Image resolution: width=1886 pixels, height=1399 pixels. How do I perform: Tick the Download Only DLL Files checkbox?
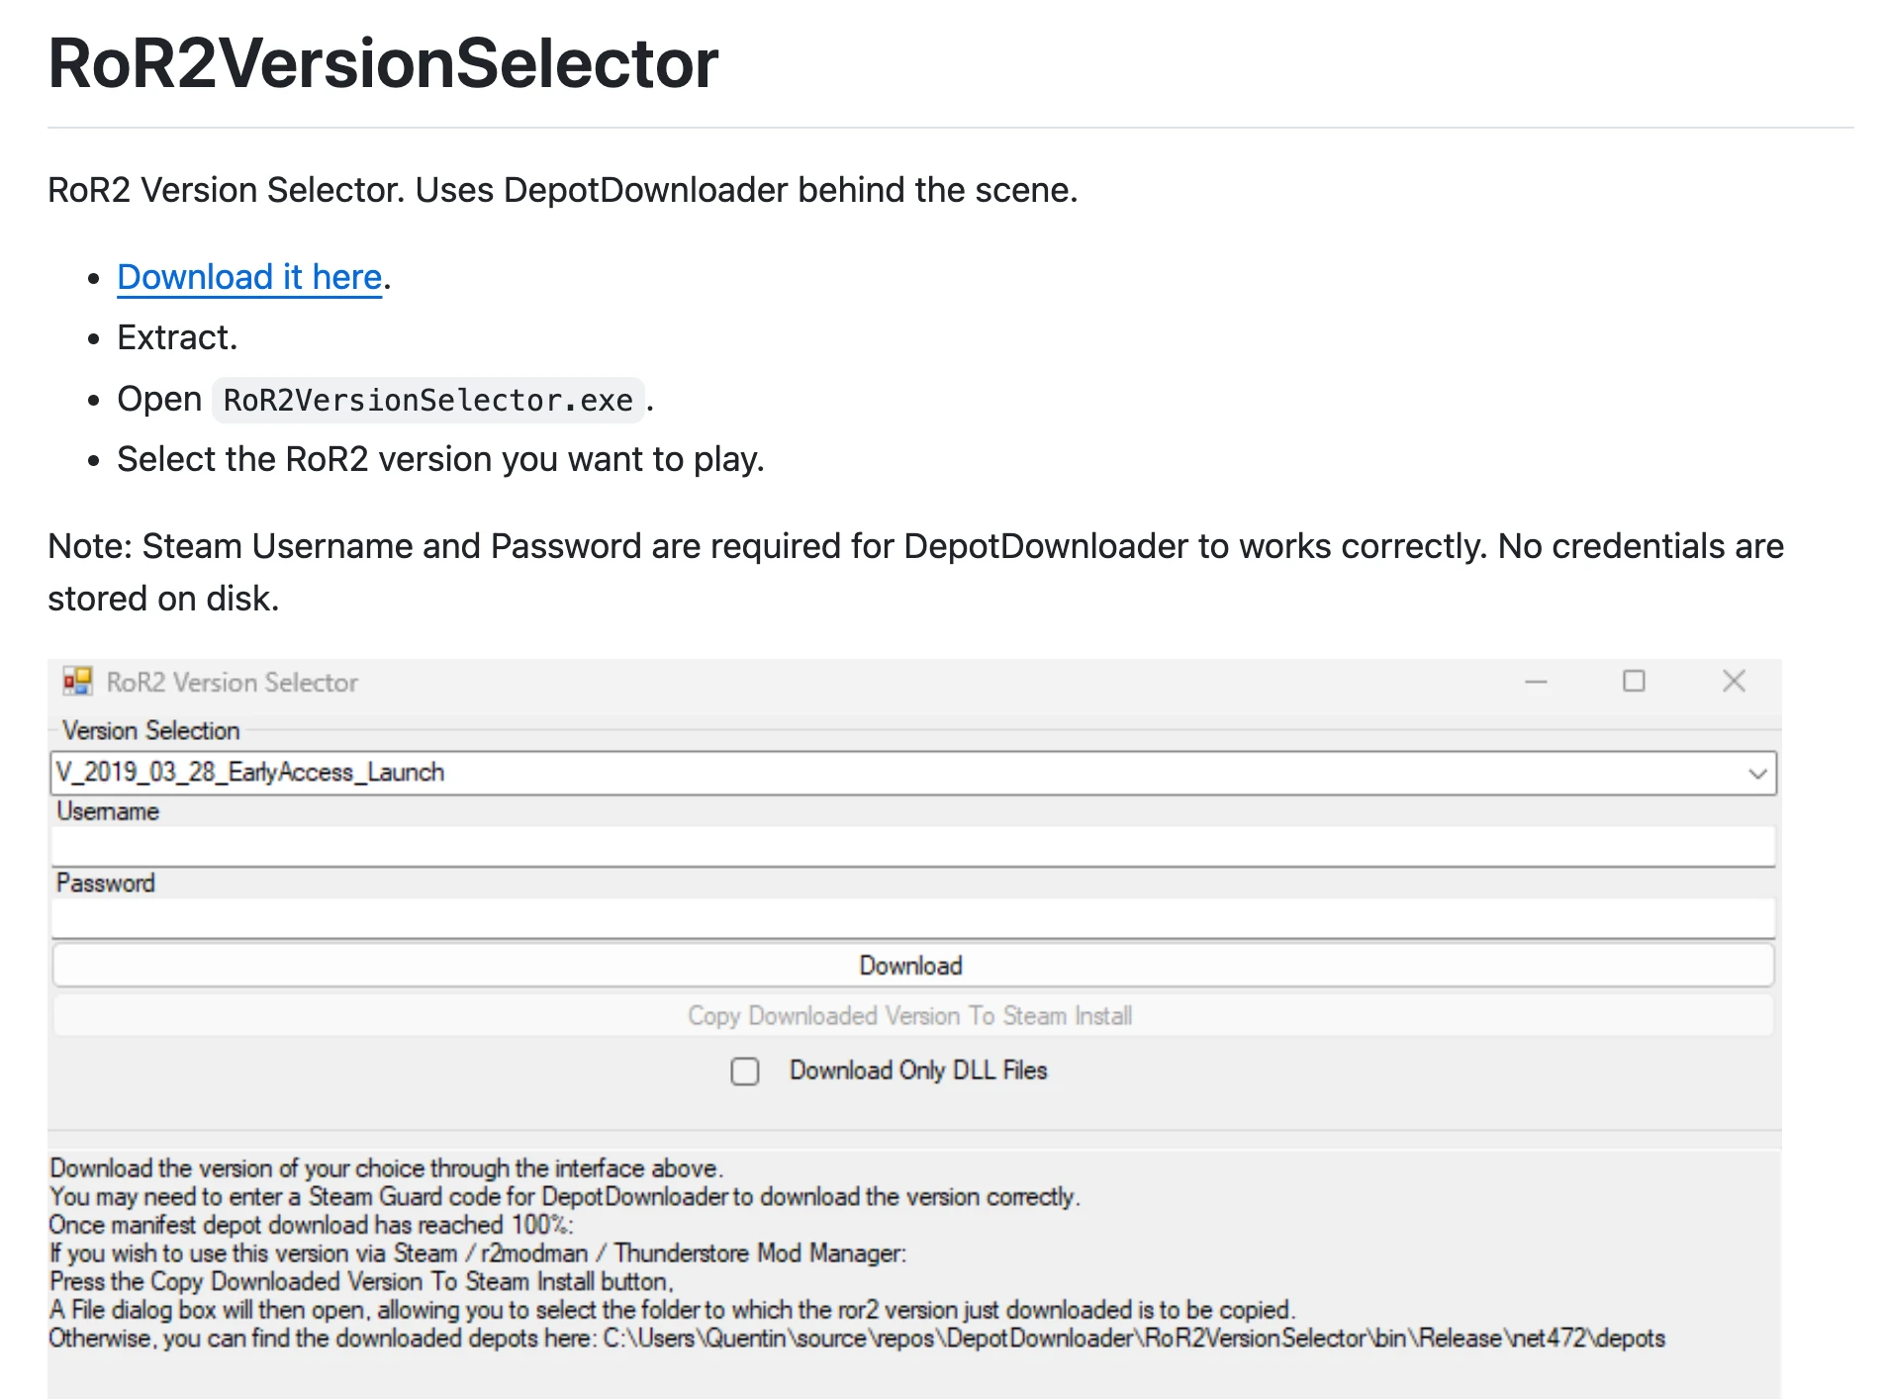pyautogui.click(x=745, y=1072)
